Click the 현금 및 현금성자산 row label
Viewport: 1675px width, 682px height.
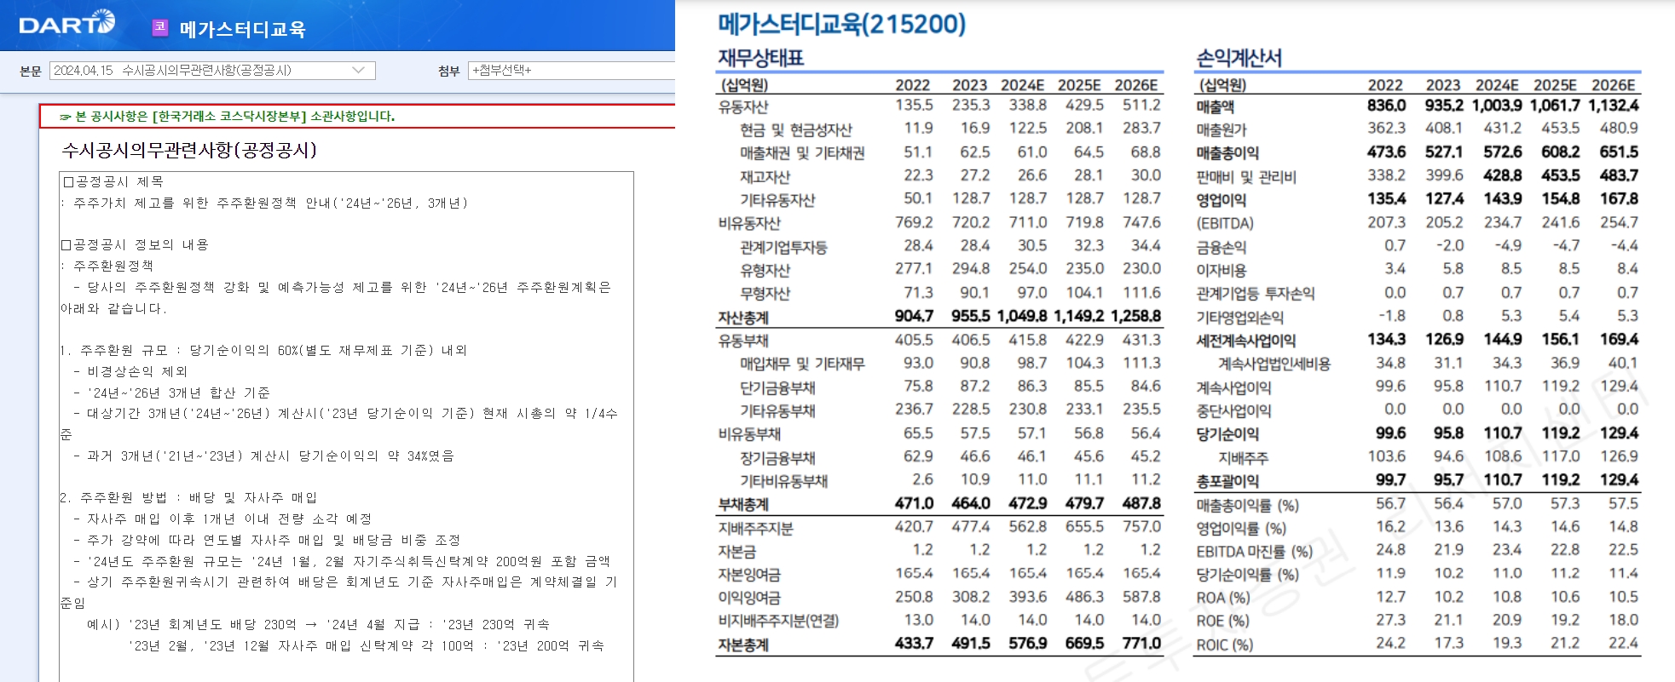pos(796,129)
